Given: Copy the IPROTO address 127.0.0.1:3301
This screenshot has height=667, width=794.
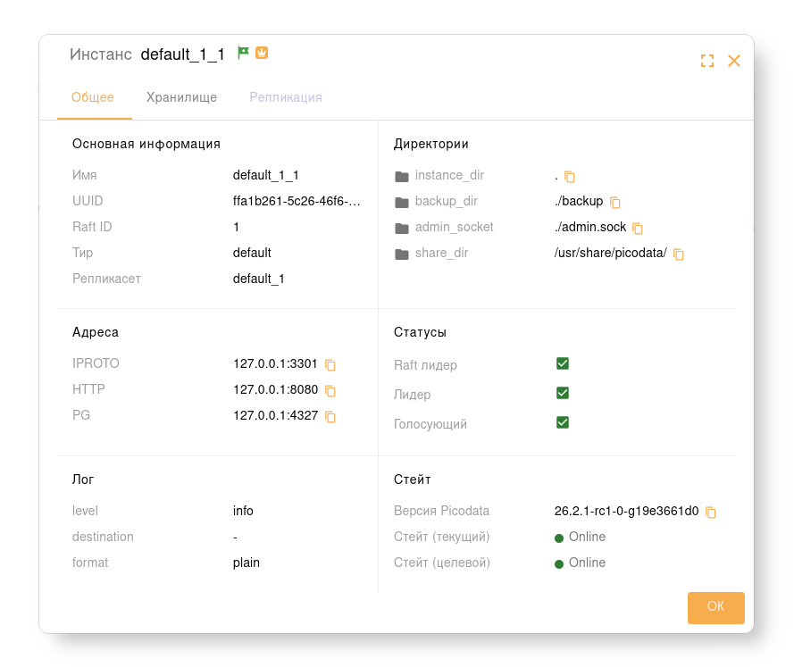Looking at the screenshot, I should [x=330, y=365].
